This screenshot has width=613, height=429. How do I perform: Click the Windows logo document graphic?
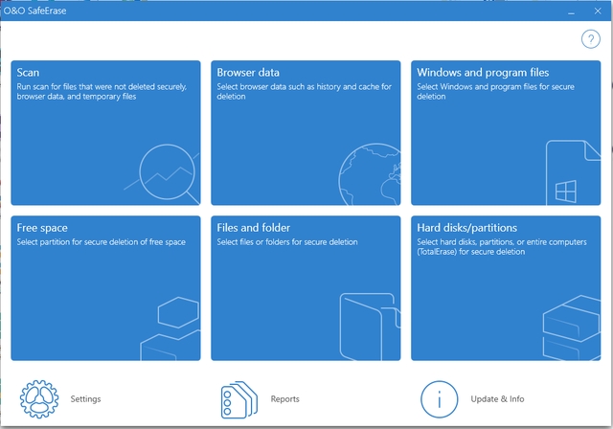(x=571, y=176)
